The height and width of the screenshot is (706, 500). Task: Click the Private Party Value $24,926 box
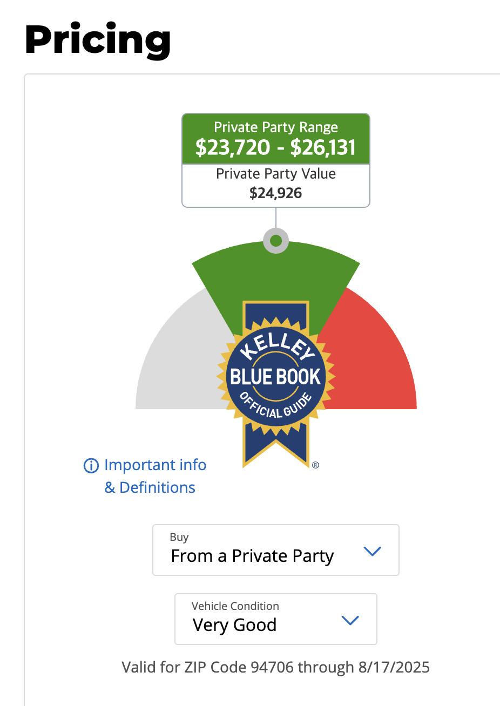tap(276, 185)
